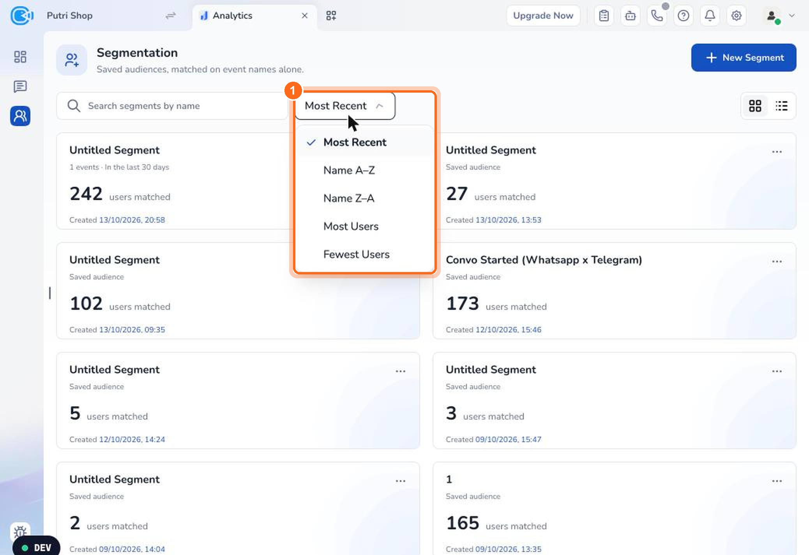Select Name A–Z sort option
Screen dimensions: 809x555
365,170
